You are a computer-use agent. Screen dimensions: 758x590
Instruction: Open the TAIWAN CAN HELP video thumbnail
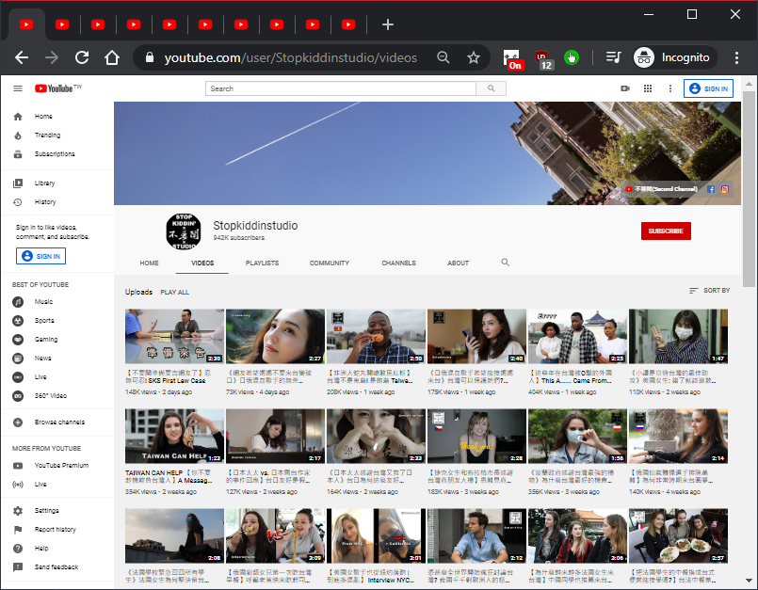point(174,436)
